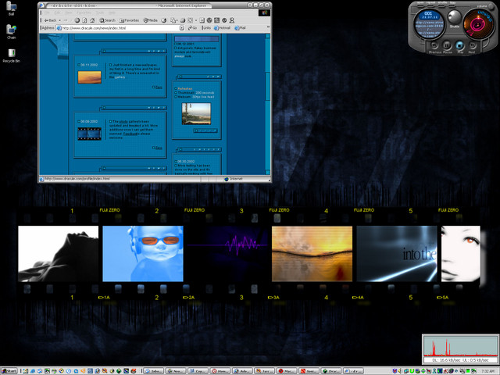Click the Start button on taskbar
Image resolution: width=500 pixels, height=375 pixels.
click(10, 370)
